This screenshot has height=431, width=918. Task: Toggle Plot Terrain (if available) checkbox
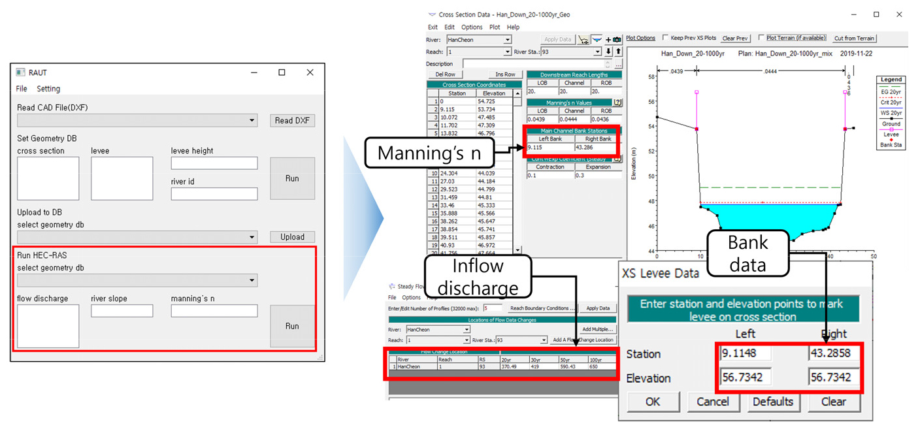pyautogui.click(x=761, y=38)
